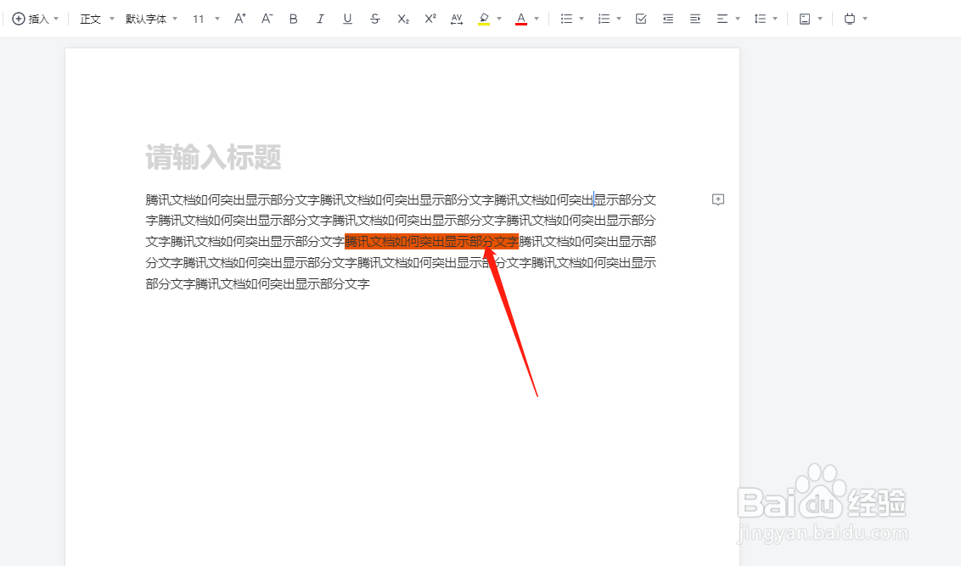961x566 pixels.
Task: Open the paragraph style 正文 dropdown
Action: [x=97, y=19]
